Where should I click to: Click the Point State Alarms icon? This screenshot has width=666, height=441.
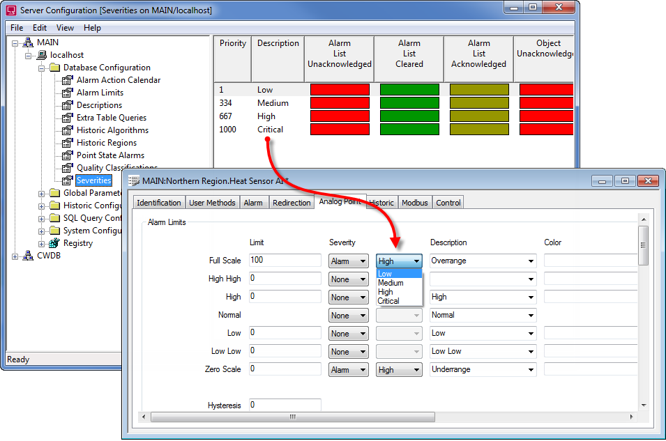click(68, 155)
